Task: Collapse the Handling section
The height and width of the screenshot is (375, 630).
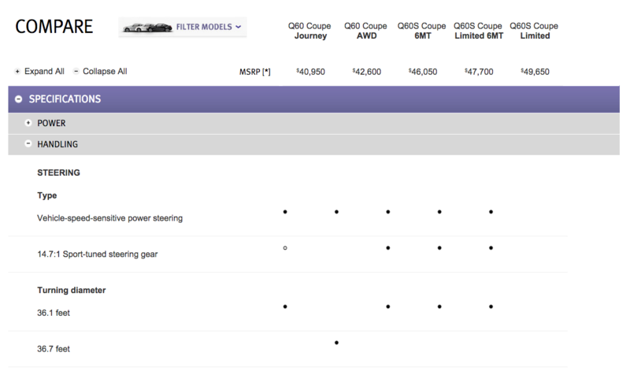Action: click(28, 143)
